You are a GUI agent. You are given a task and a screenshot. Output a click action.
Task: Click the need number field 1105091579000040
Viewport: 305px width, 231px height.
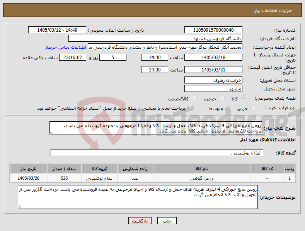click(x=213, y=30)
